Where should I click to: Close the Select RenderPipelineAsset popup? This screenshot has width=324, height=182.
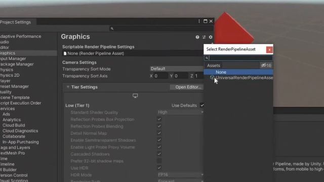tap(269, 50)
